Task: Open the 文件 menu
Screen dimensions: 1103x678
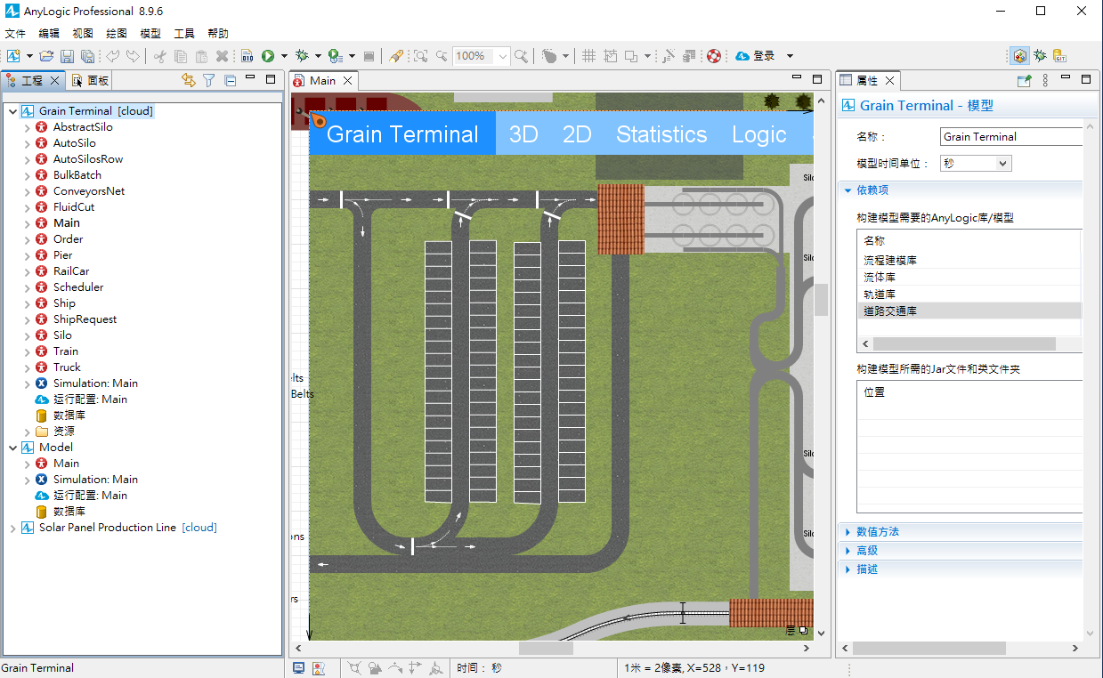Action: (15, 34)
